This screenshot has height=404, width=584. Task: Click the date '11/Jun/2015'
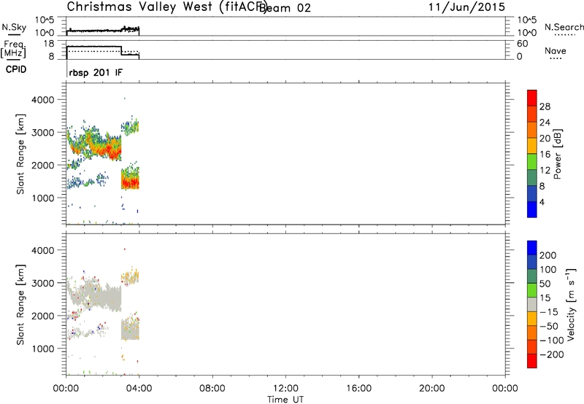466,7
